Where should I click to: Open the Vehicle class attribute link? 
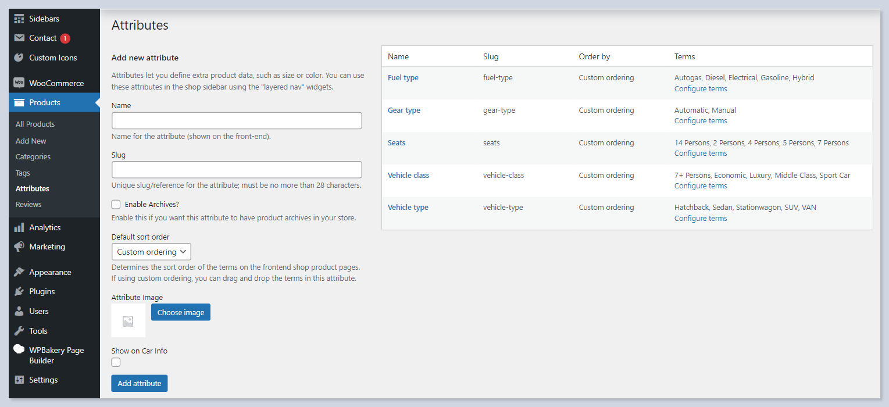(x=408, y=175)
